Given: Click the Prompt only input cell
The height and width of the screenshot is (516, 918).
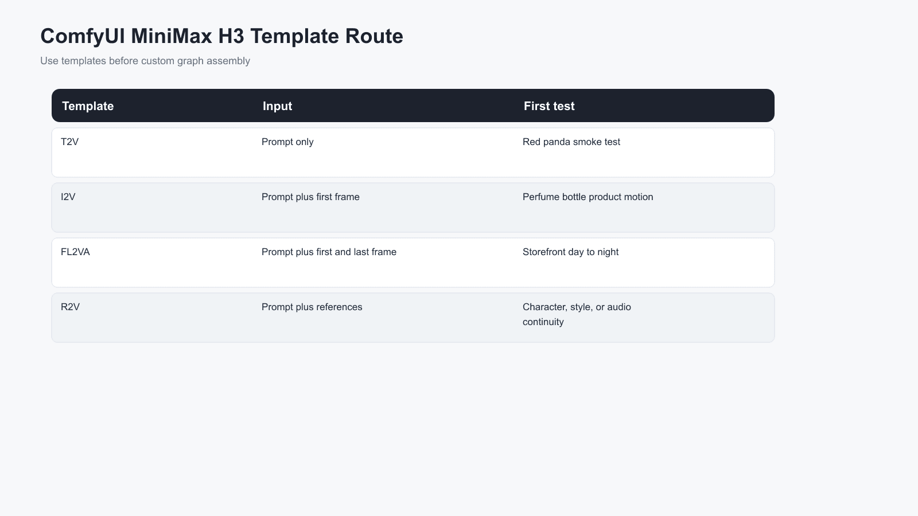Looking at the screenshot, I should point(287,142).
